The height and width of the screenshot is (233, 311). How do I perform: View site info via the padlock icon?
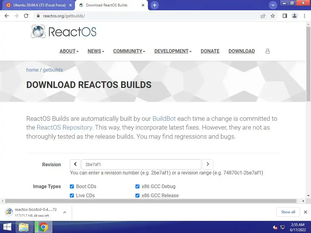point(38,16)
